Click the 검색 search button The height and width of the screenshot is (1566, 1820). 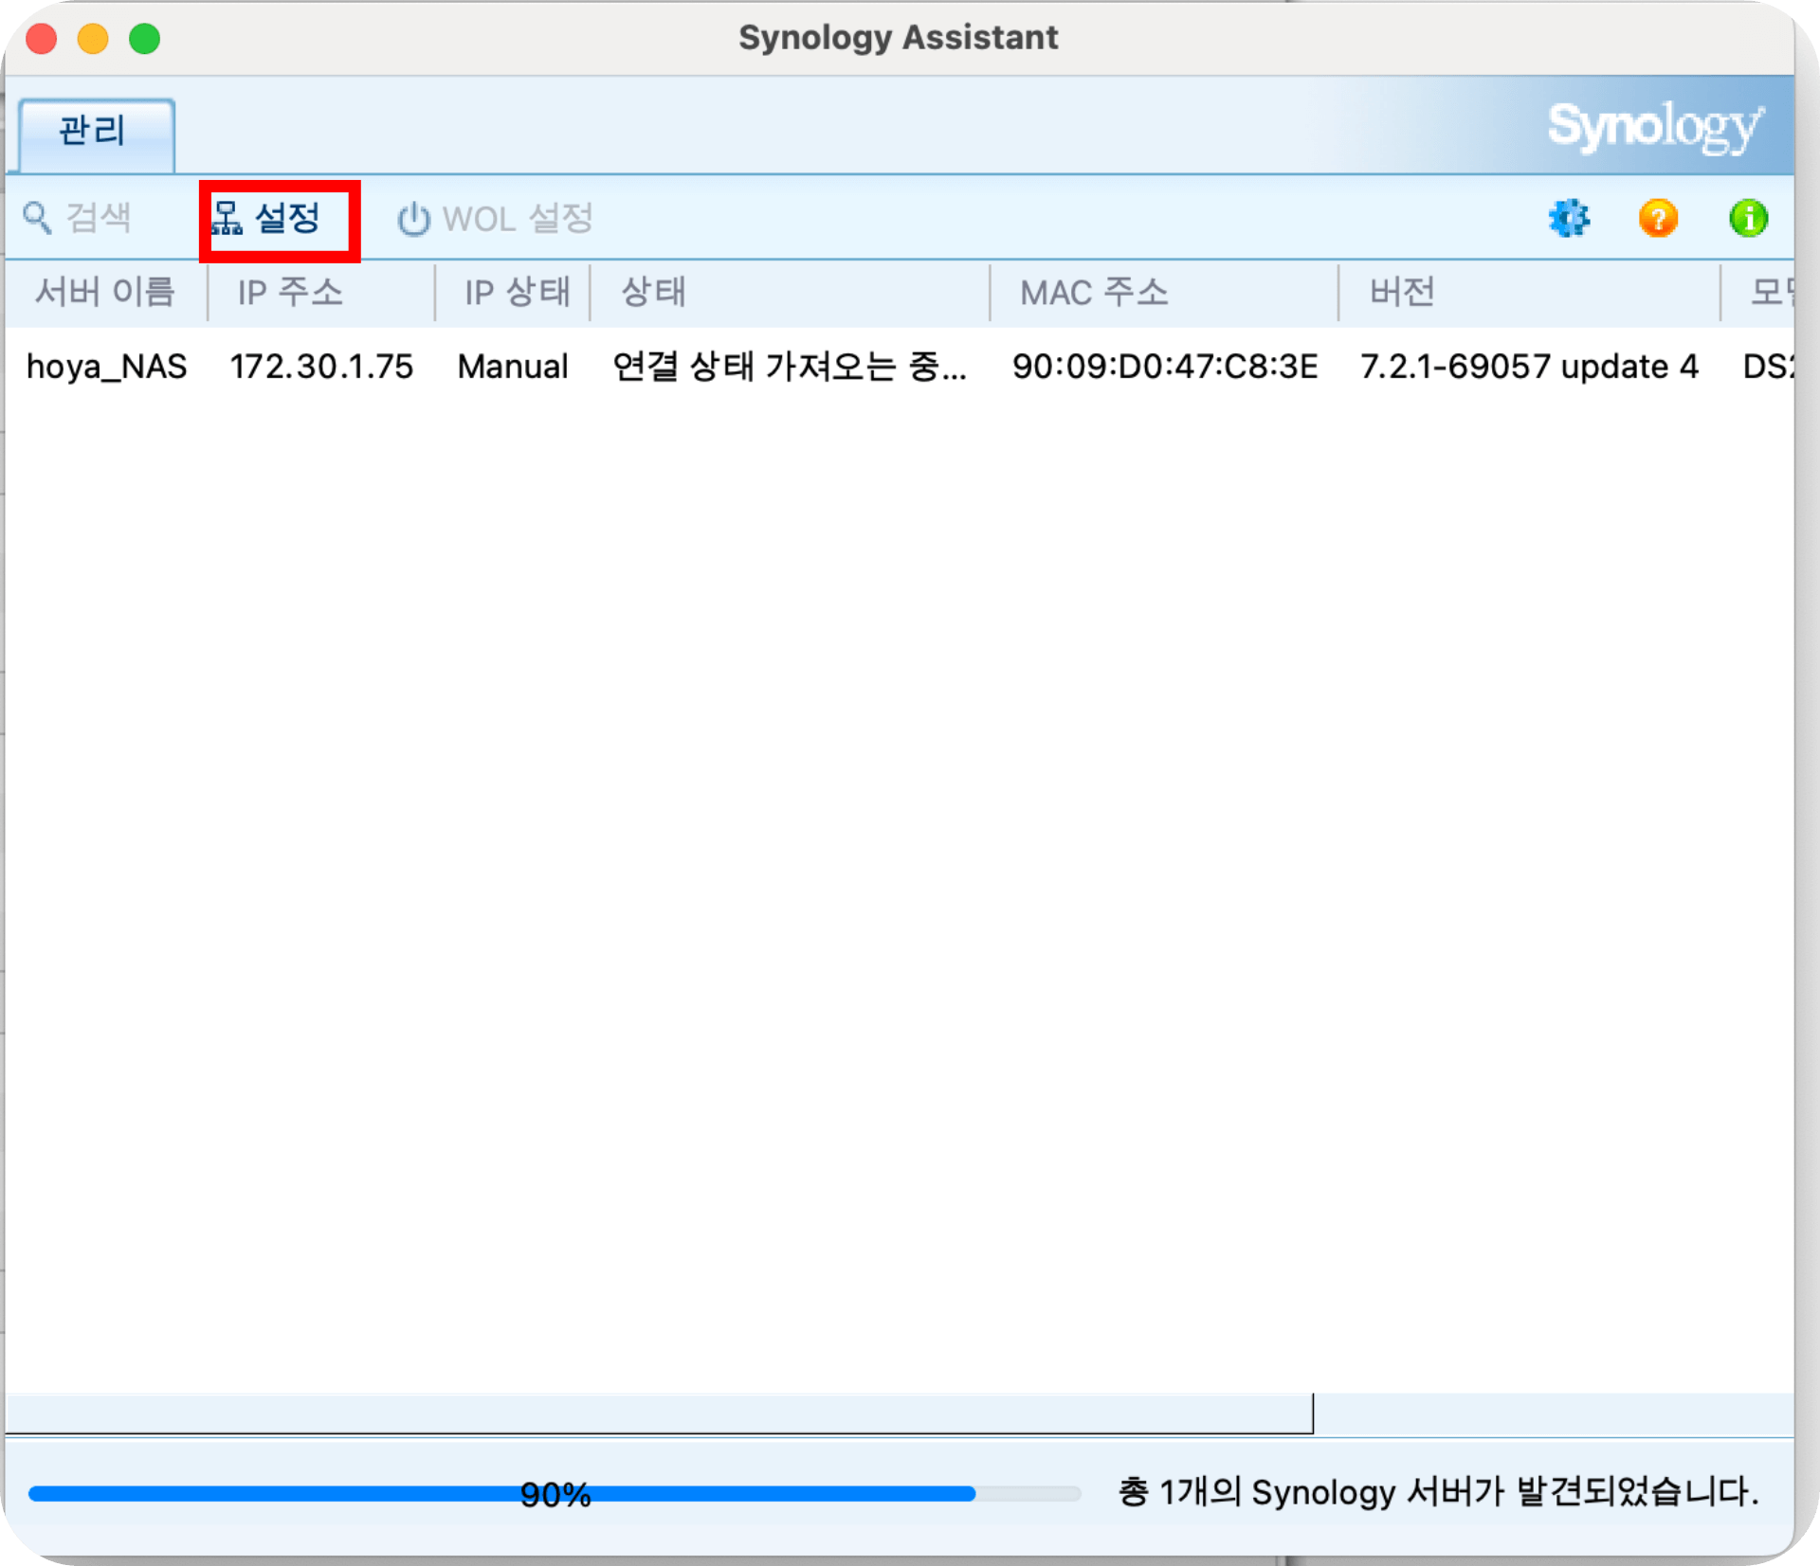coord(78,218)
